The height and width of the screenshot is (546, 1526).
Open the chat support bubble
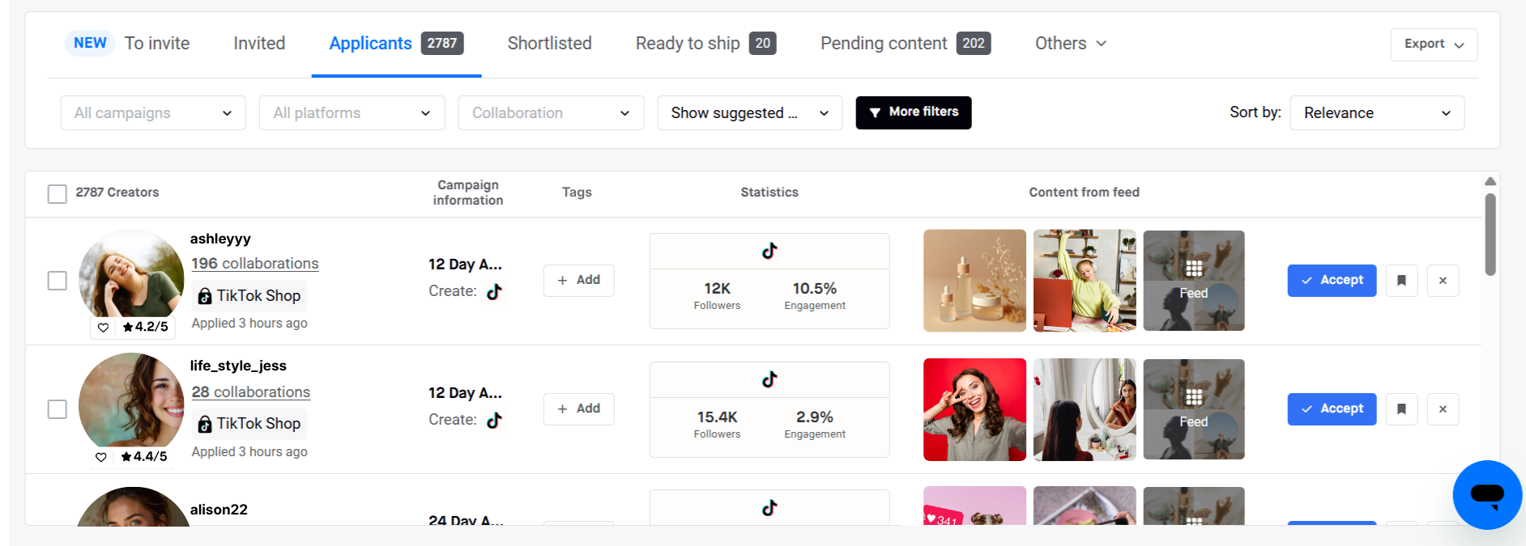pyautogui.click(x=1487, y=495)
